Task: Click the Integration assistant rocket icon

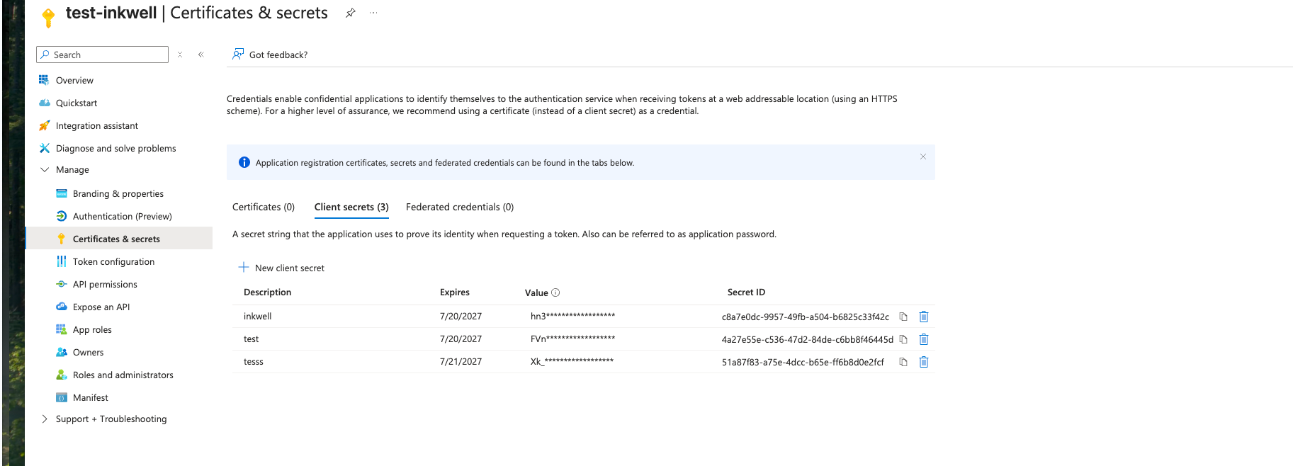Action: point(44,125)
